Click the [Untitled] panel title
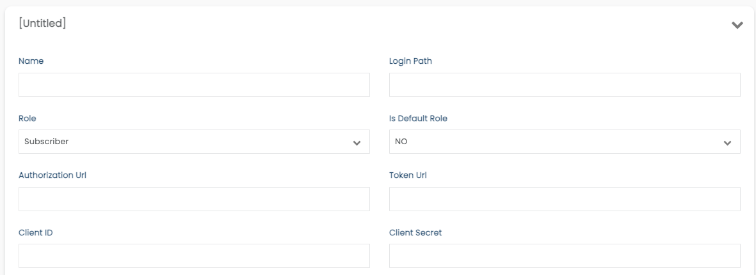The width and height of the screenshot is (756, 275). [42, 23]
